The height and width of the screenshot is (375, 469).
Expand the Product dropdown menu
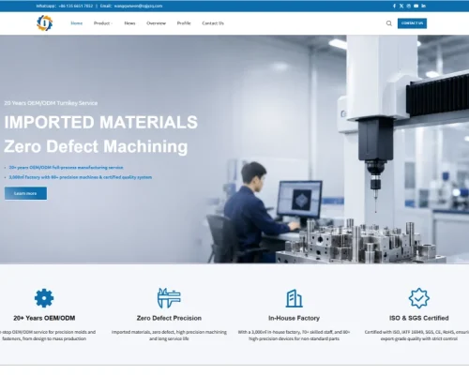tap(103, 23)
